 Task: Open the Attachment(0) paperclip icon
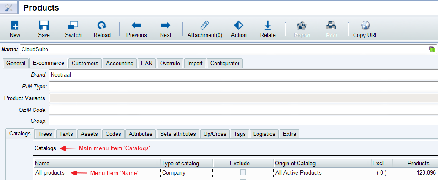point(205,26)
